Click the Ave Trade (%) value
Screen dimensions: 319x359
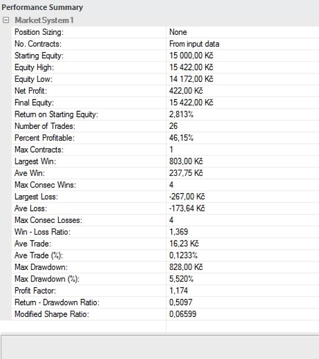point(184,256)
